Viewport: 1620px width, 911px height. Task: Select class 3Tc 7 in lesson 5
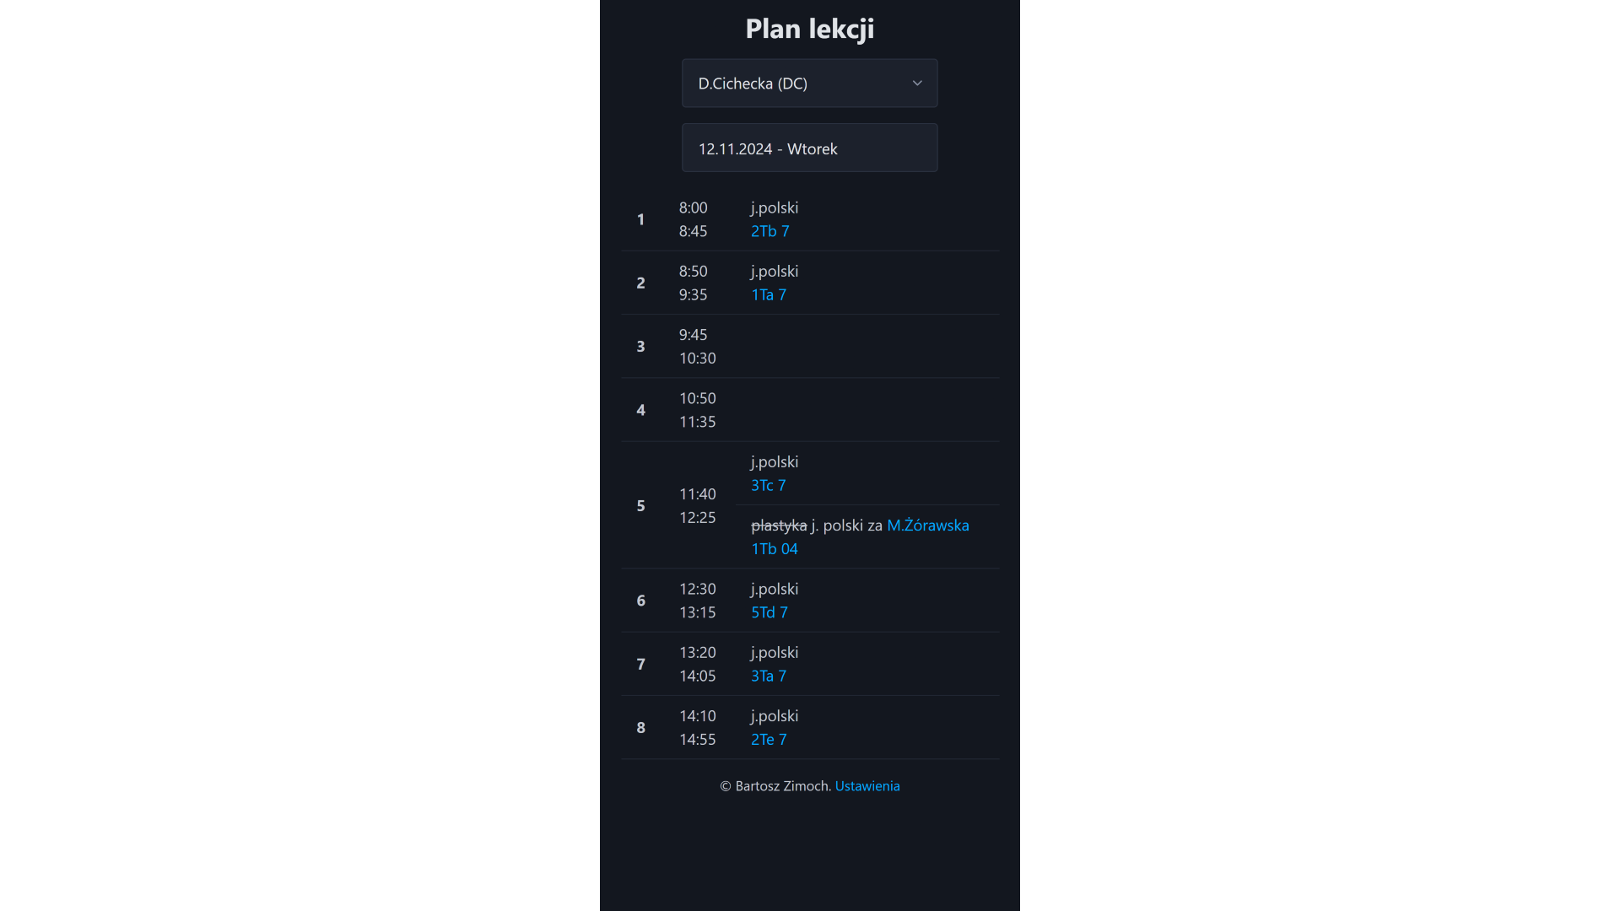click(768, 485)
